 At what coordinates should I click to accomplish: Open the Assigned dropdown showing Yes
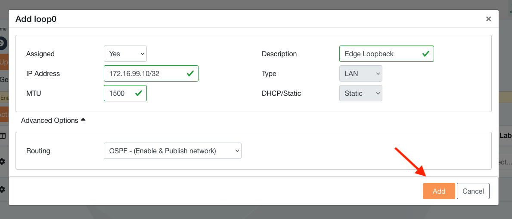coord(125,54)
